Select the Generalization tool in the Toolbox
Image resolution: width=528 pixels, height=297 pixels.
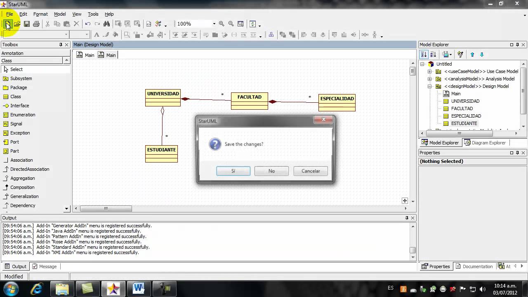point(24,196)
